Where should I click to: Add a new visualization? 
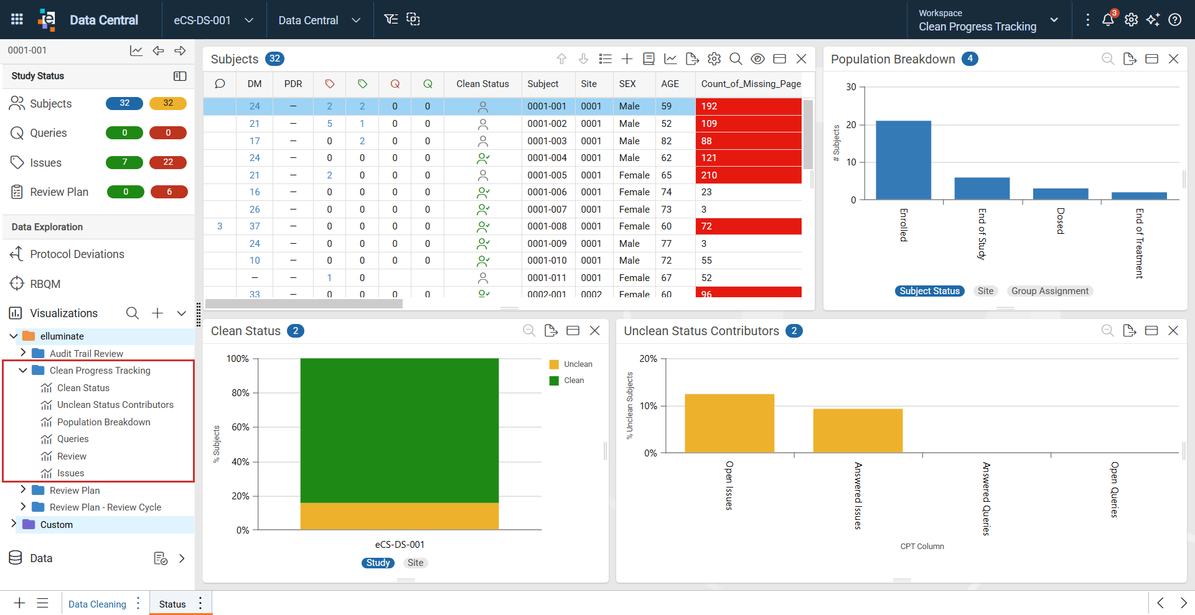[157, 313]
